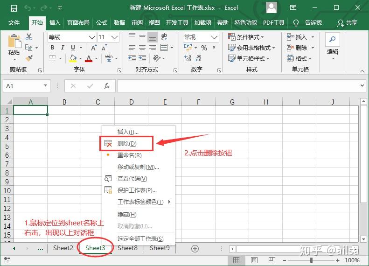Image resolution: width=369 pixels, height=266 pixels.
Task: Toggle Align Right
Action: 153,48
